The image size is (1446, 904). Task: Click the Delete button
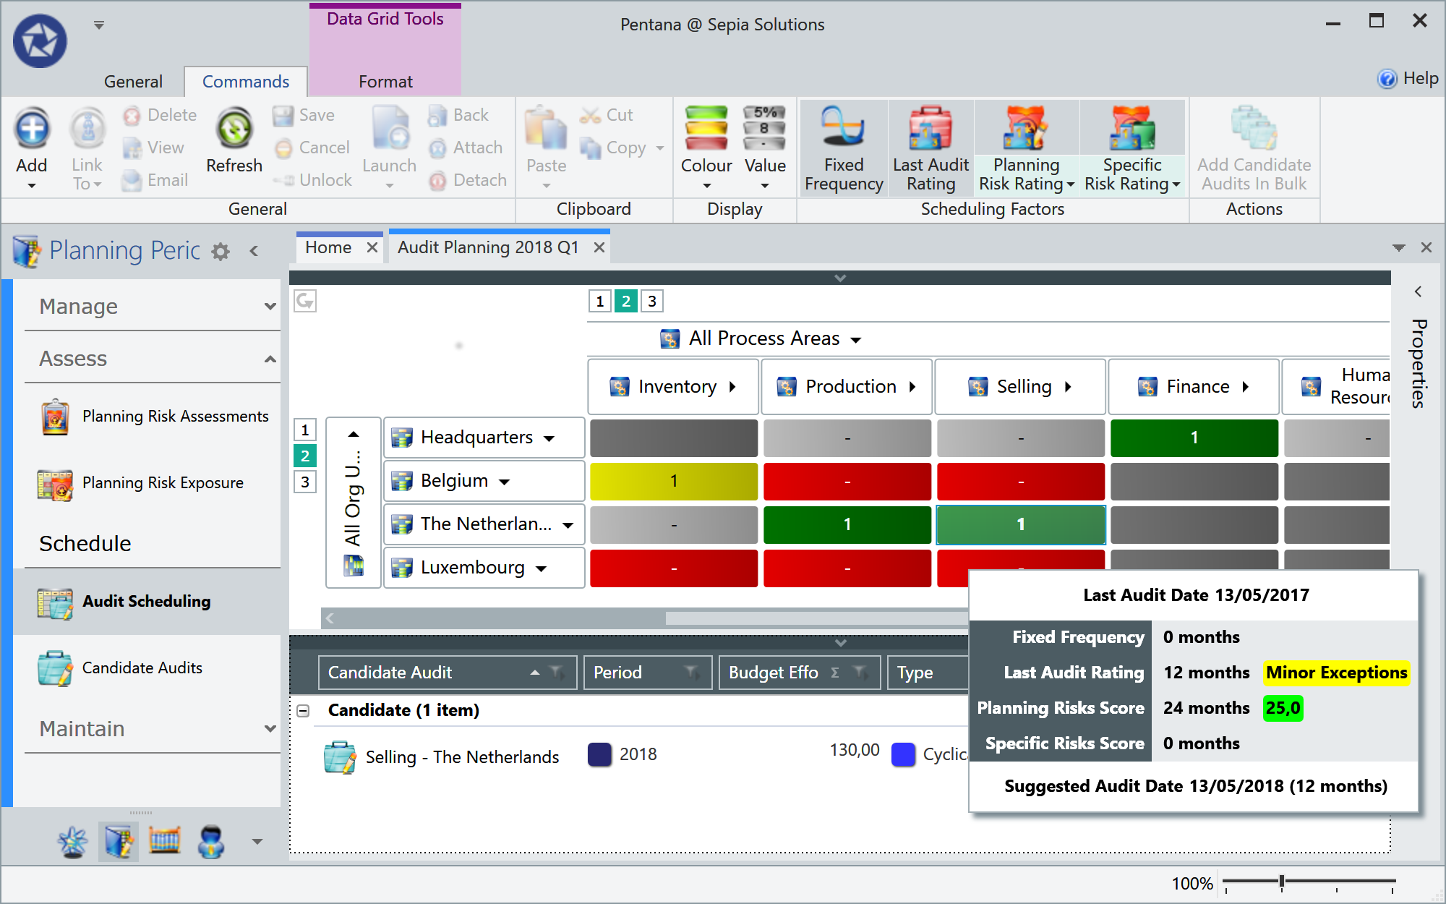[x=161, y=114]
